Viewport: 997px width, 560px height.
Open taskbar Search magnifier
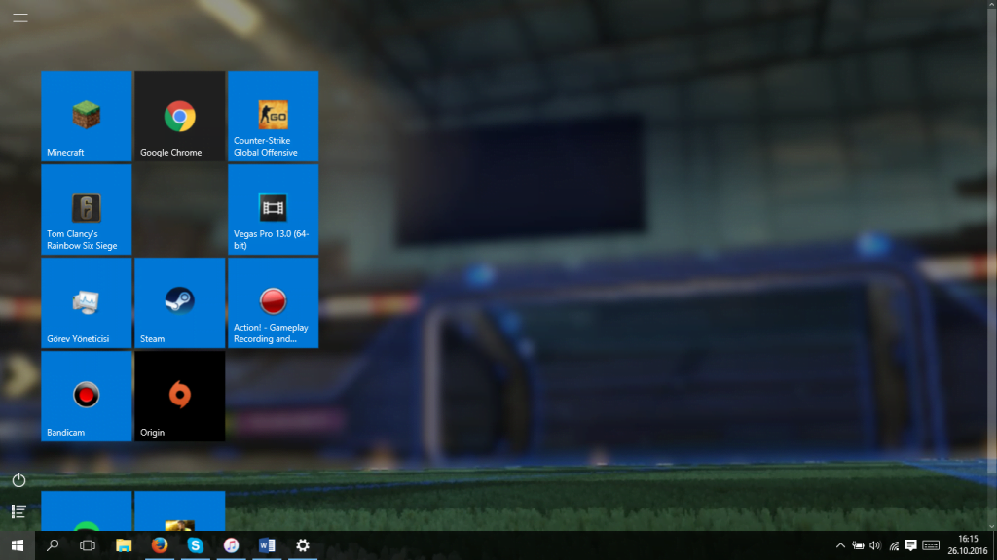click(x=53, y=545)
